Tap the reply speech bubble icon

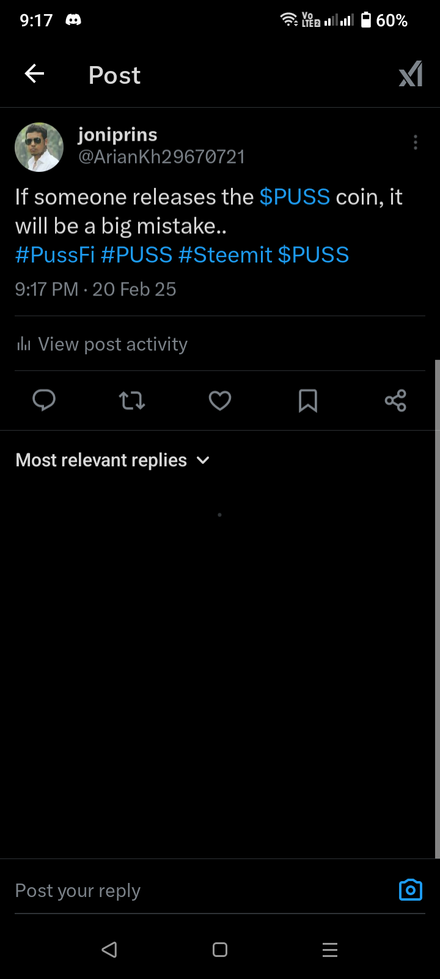point(44,401)
